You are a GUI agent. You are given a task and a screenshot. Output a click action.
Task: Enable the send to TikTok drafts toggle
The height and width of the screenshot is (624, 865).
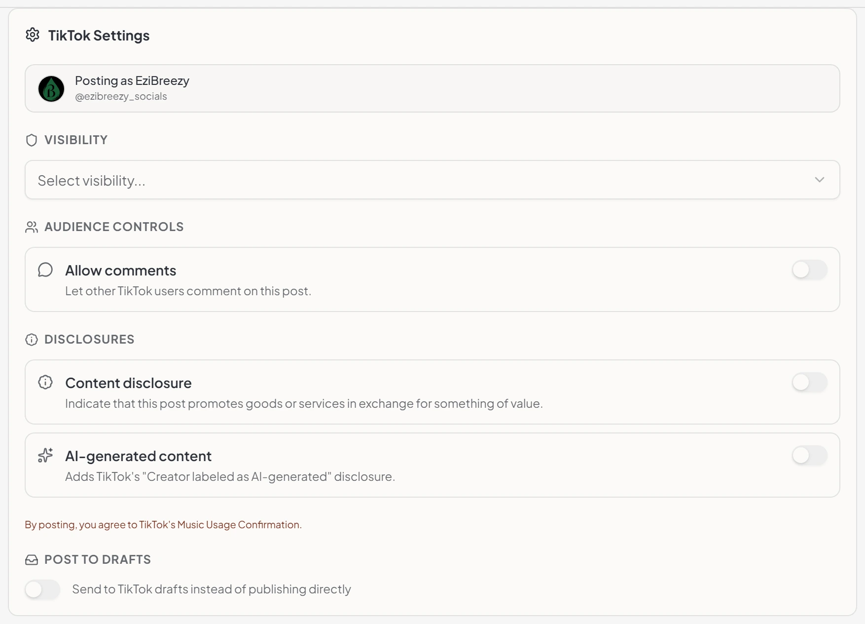coord(42,589)
